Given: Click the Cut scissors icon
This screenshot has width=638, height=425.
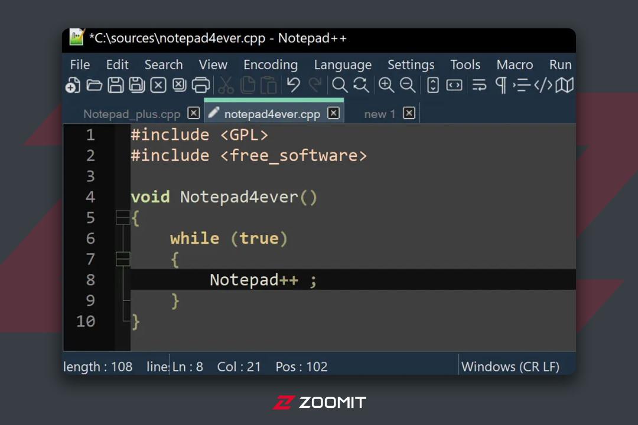Looking at the screenshot, I should click(x=226, y=86).
